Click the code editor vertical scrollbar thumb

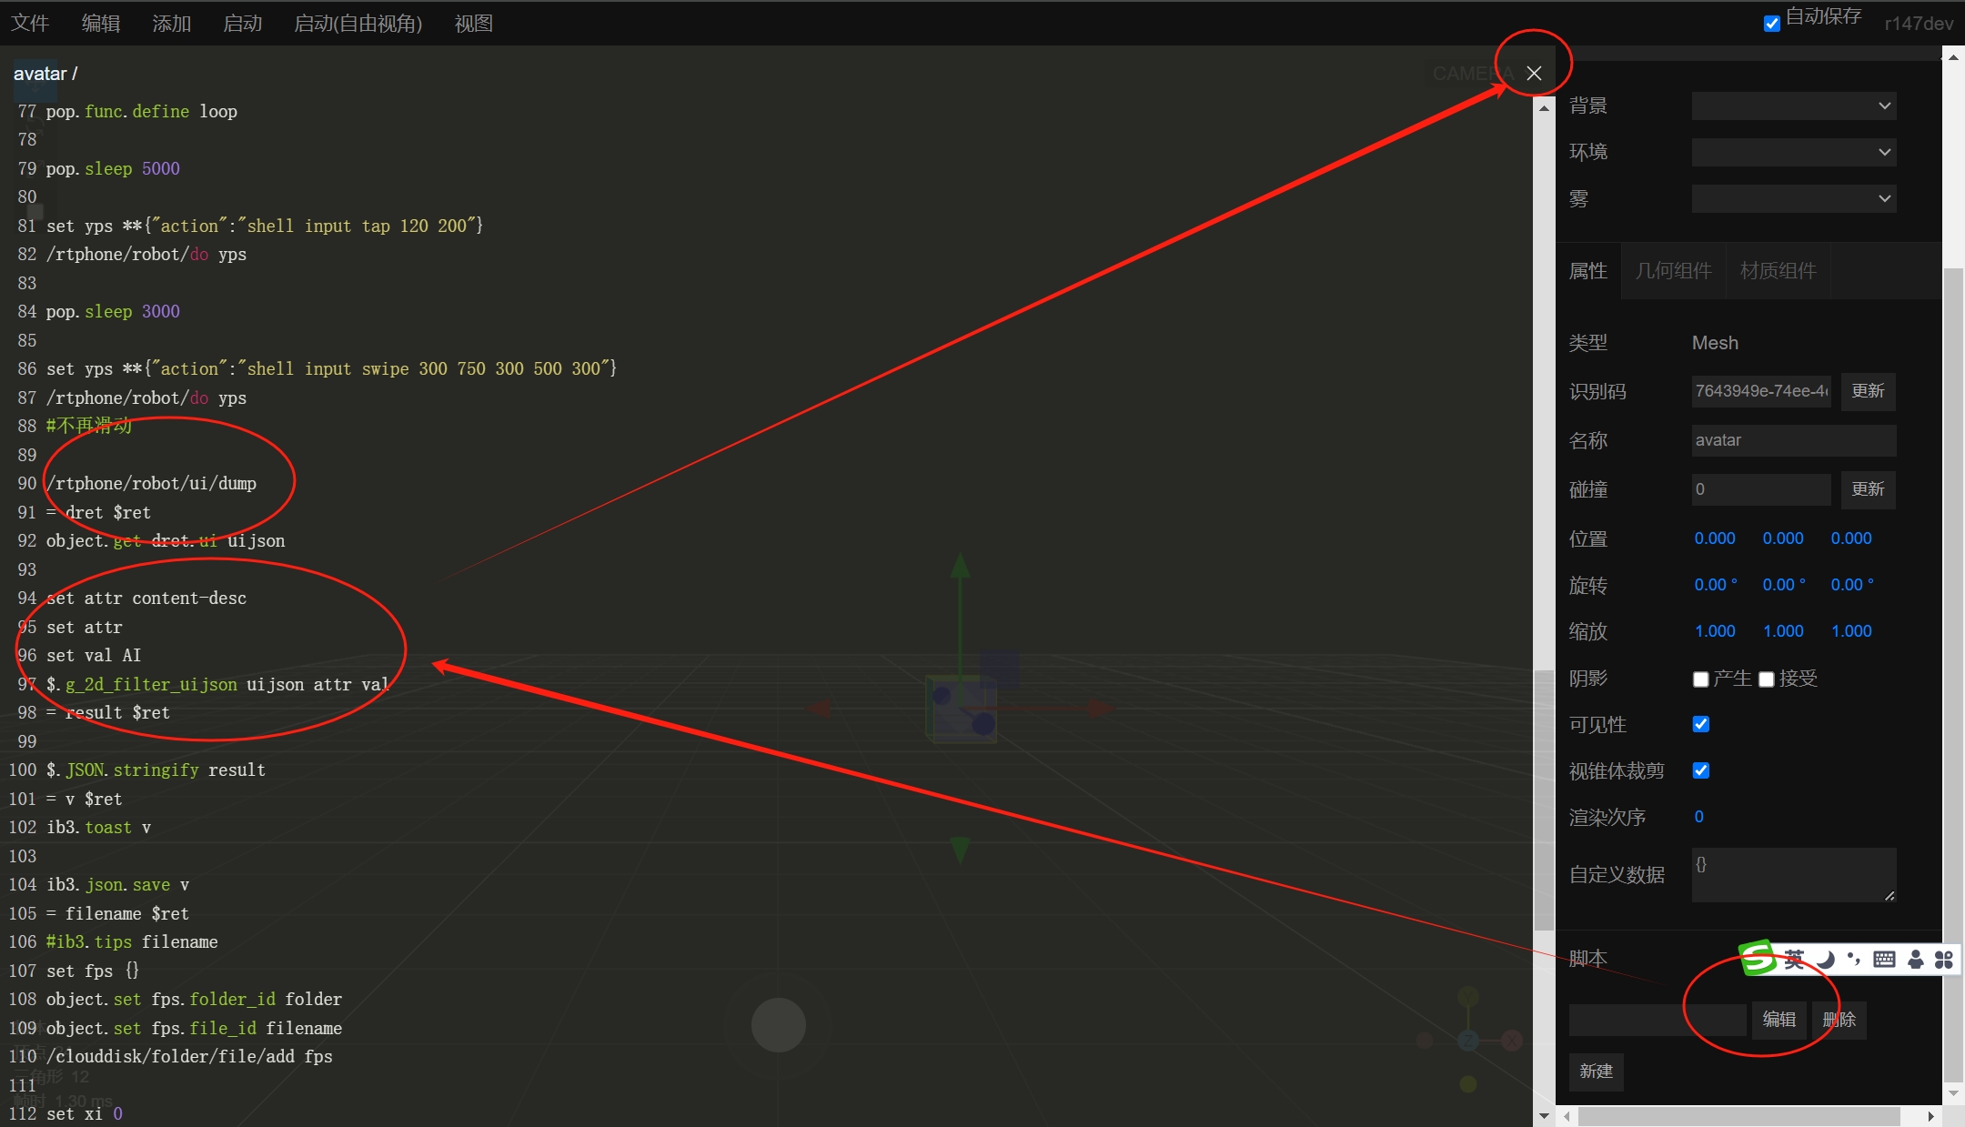click(x=1544, y=800)
